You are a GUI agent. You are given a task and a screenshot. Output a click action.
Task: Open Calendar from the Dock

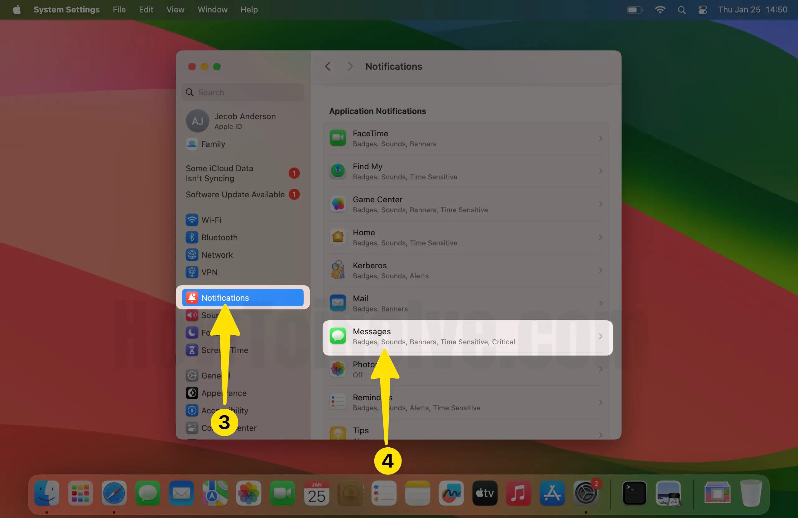click(316, 493)
